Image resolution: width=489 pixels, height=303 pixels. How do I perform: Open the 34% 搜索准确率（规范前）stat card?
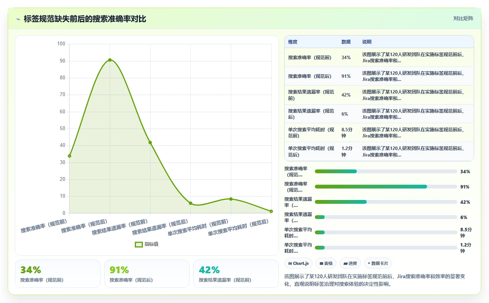[x=58, y=274]
